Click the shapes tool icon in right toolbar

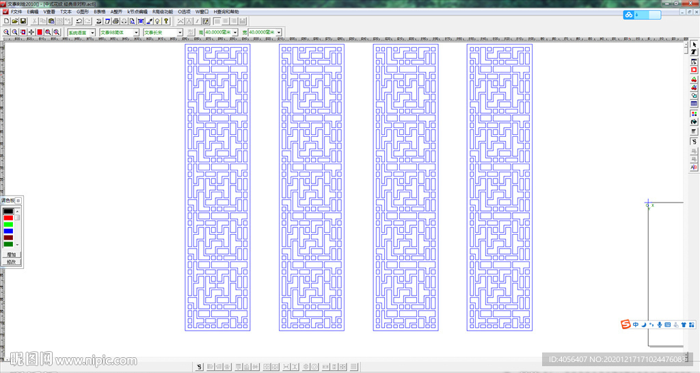tap(694, 95)
